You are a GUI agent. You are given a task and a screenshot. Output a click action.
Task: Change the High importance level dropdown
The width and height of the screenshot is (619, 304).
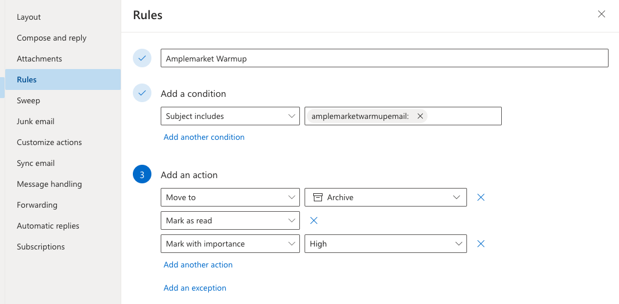(x=386, y=244)
